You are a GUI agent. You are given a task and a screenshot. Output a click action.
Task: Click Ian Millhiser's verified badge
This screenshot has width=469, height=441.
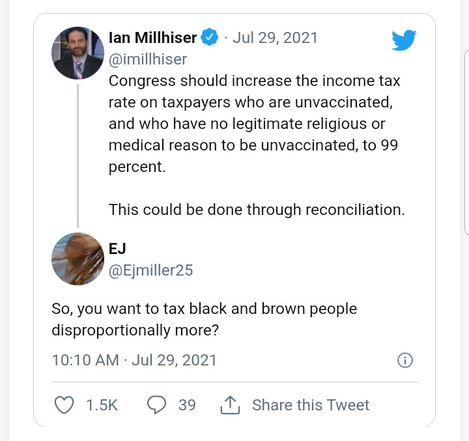209,38
